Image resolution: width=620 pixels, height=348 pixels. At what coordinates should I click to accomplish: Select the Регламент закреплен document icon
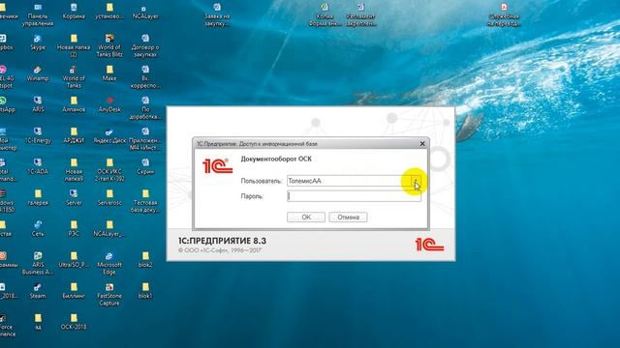[x=360, y=15]
